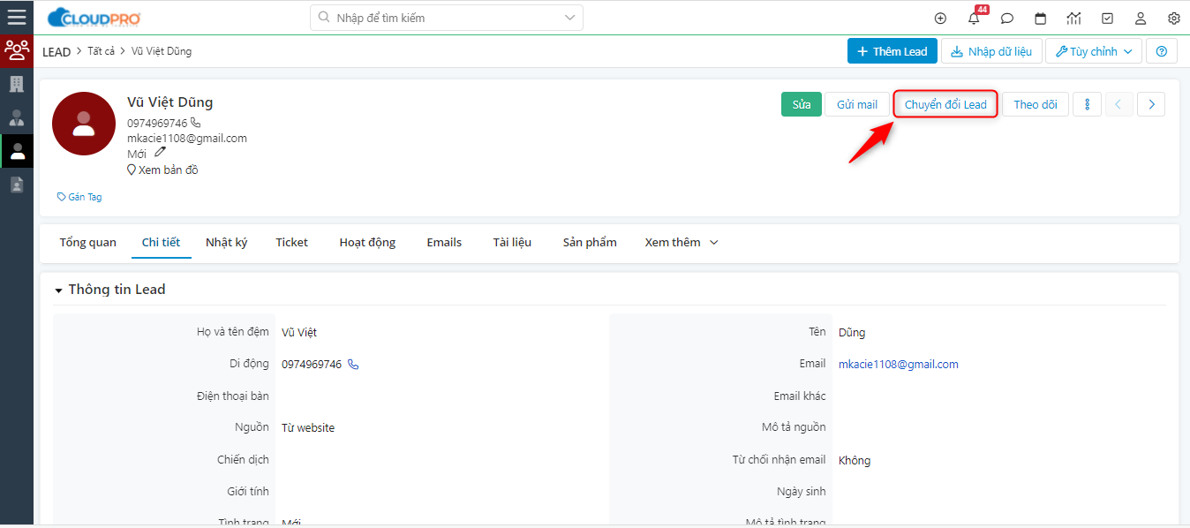Open the three-dot more actions button
The height and width of the screenshot is (528, 1190).
(x=1087, y=104)
